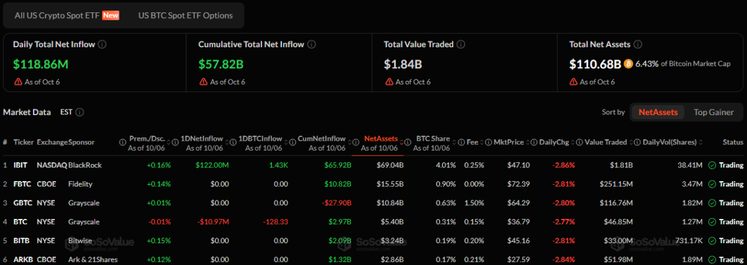Click the DailyChg column header label
The image size is (747, 265).
click(554, 142)
